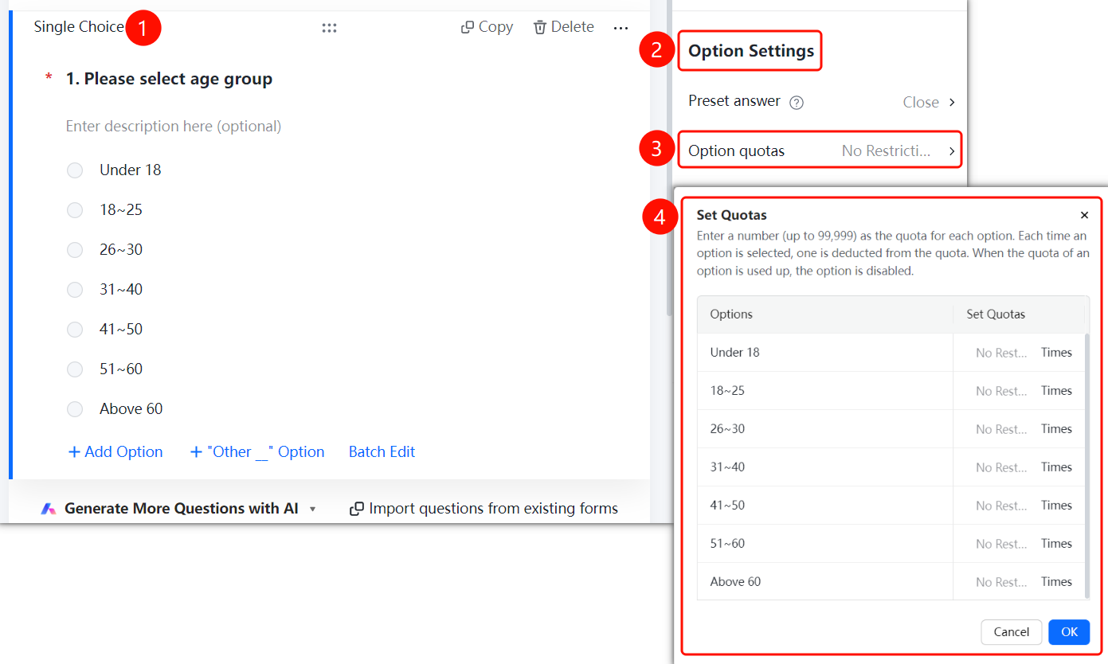Select the Under 18 radio option
This screenshot has width=1108, height=664.
click(x=75, y=170)
